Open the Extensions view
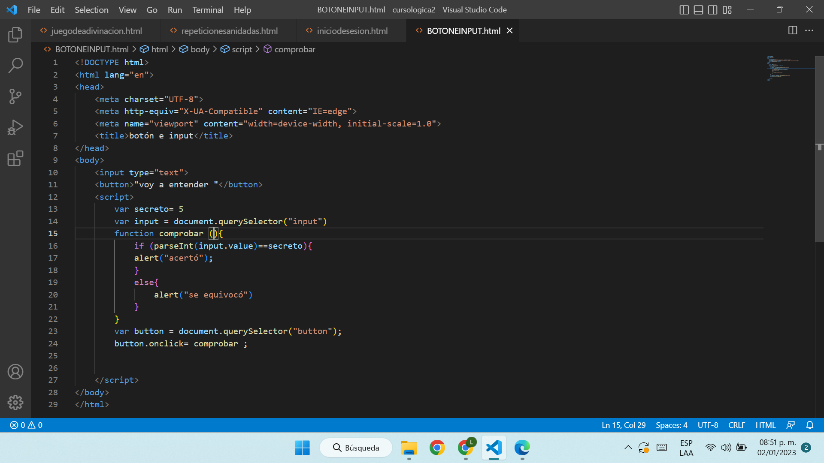The height and width of the screenshot is (463, 824). [x=15, y=158]
